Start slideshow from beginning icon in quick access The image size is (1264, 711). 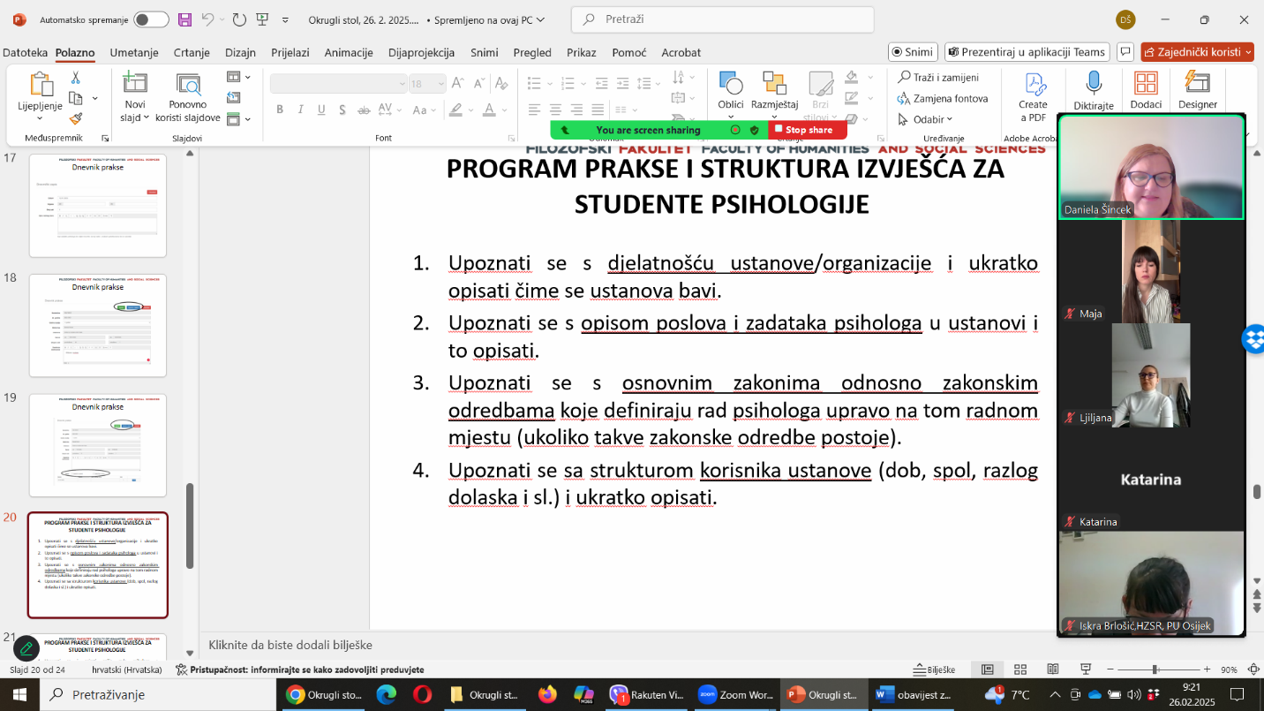pos(262,19)
